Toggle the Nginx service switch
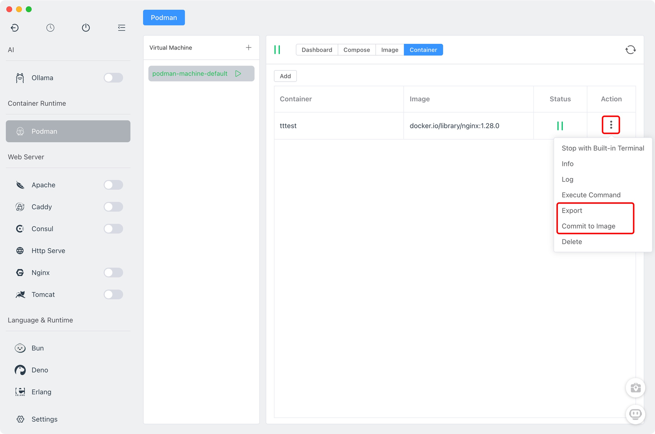655x434 pixels. [113, 273]
